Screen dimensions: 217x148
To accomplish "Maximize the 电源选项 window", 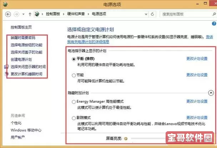I will point(205,3).
